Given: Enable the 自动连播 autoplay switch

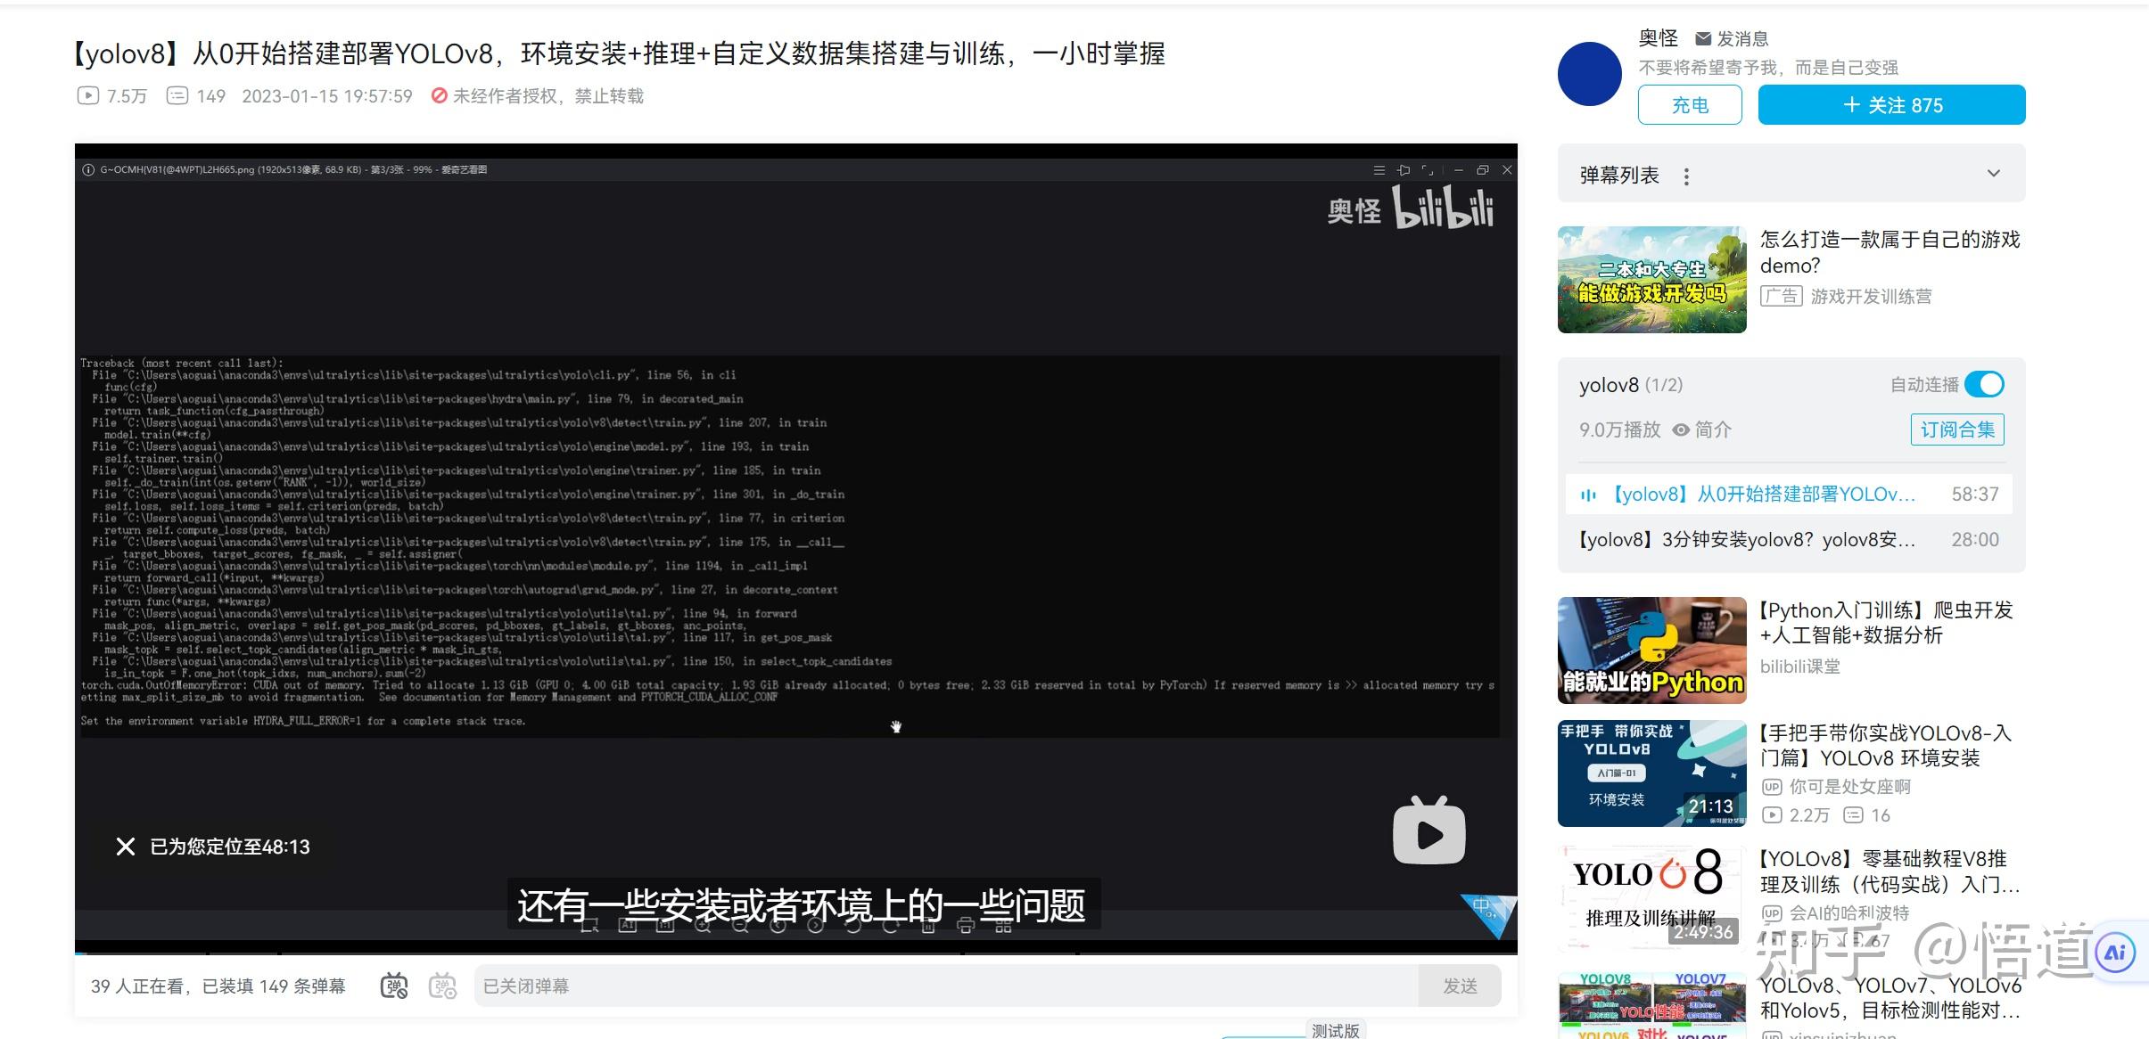Looking at the screenshot, I should click(x=1984, y=384).
